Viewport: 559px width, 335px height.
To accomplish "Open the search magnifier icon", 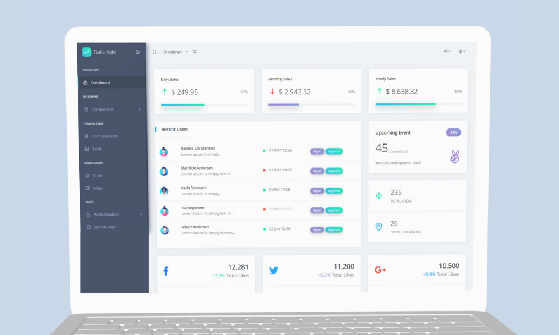I will point(195,52).
